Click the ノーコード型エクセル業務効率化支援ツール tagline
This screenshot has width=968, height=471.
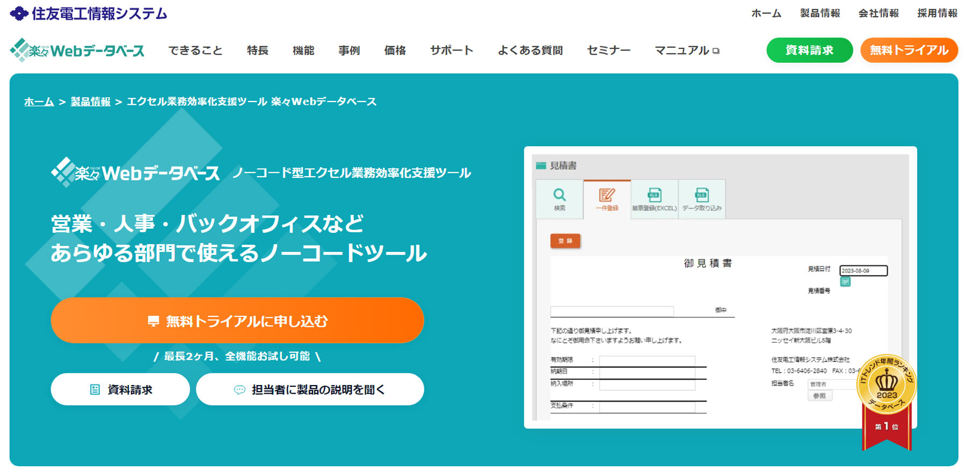(352, 173)
